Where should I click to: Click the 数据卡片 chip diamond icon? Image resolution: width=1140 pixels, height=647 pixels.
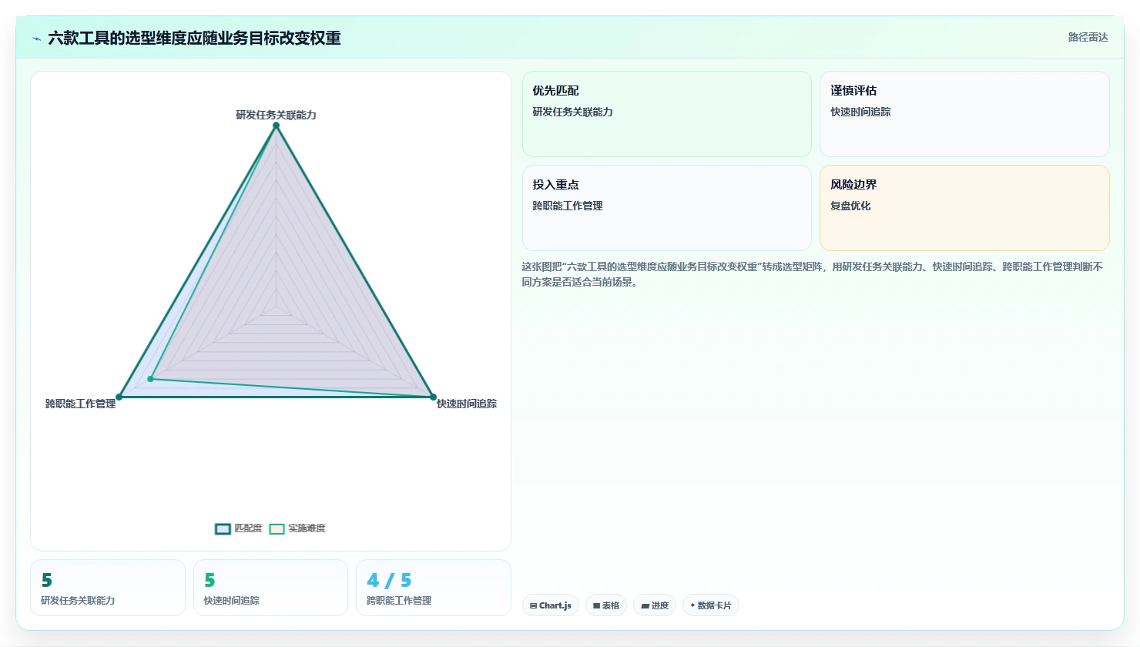pos(692,605)
